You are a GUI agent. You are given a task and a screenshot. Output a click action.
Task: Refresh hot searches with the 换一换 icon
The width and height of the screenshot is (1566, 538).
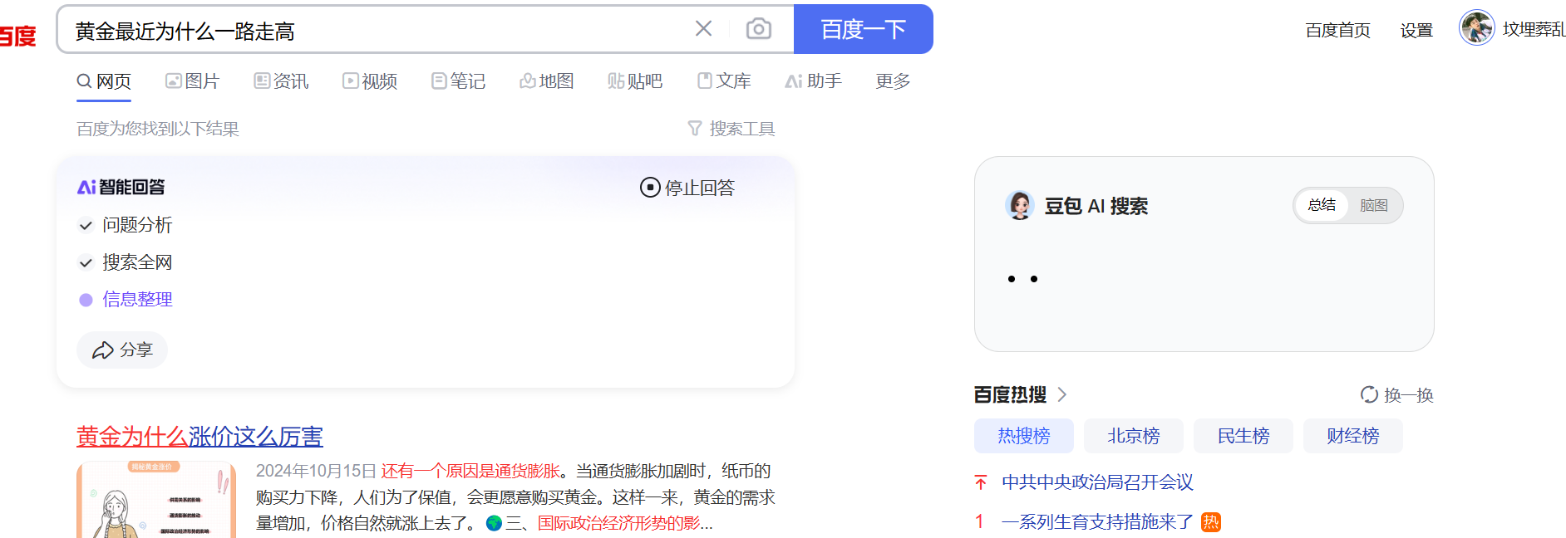[x=1369, y=394]
